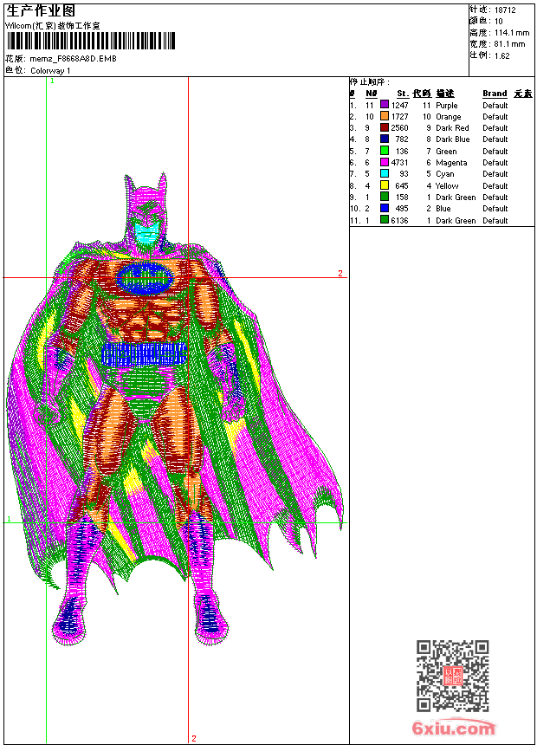Click the 'Dark Blue' description text
The width and height of the screenshot is (537, 745).
pyautogui.click(x=453, y=139)
